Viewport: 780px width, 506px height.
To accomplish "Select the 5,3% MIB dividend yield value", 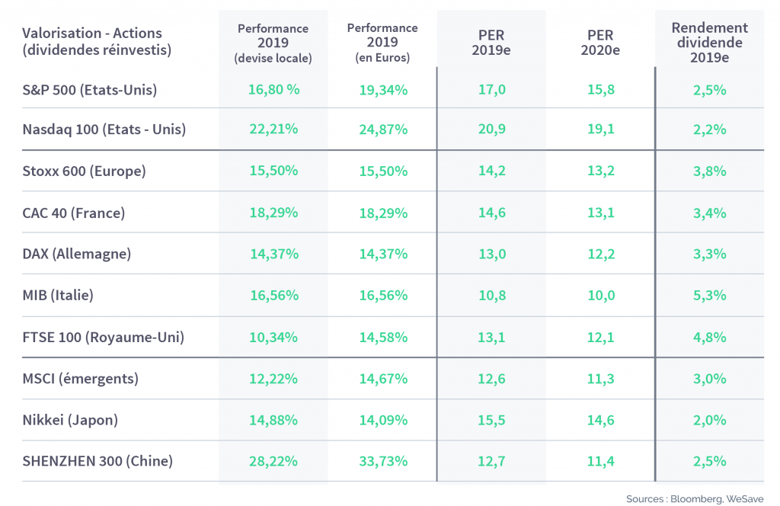I will [710, 296].
